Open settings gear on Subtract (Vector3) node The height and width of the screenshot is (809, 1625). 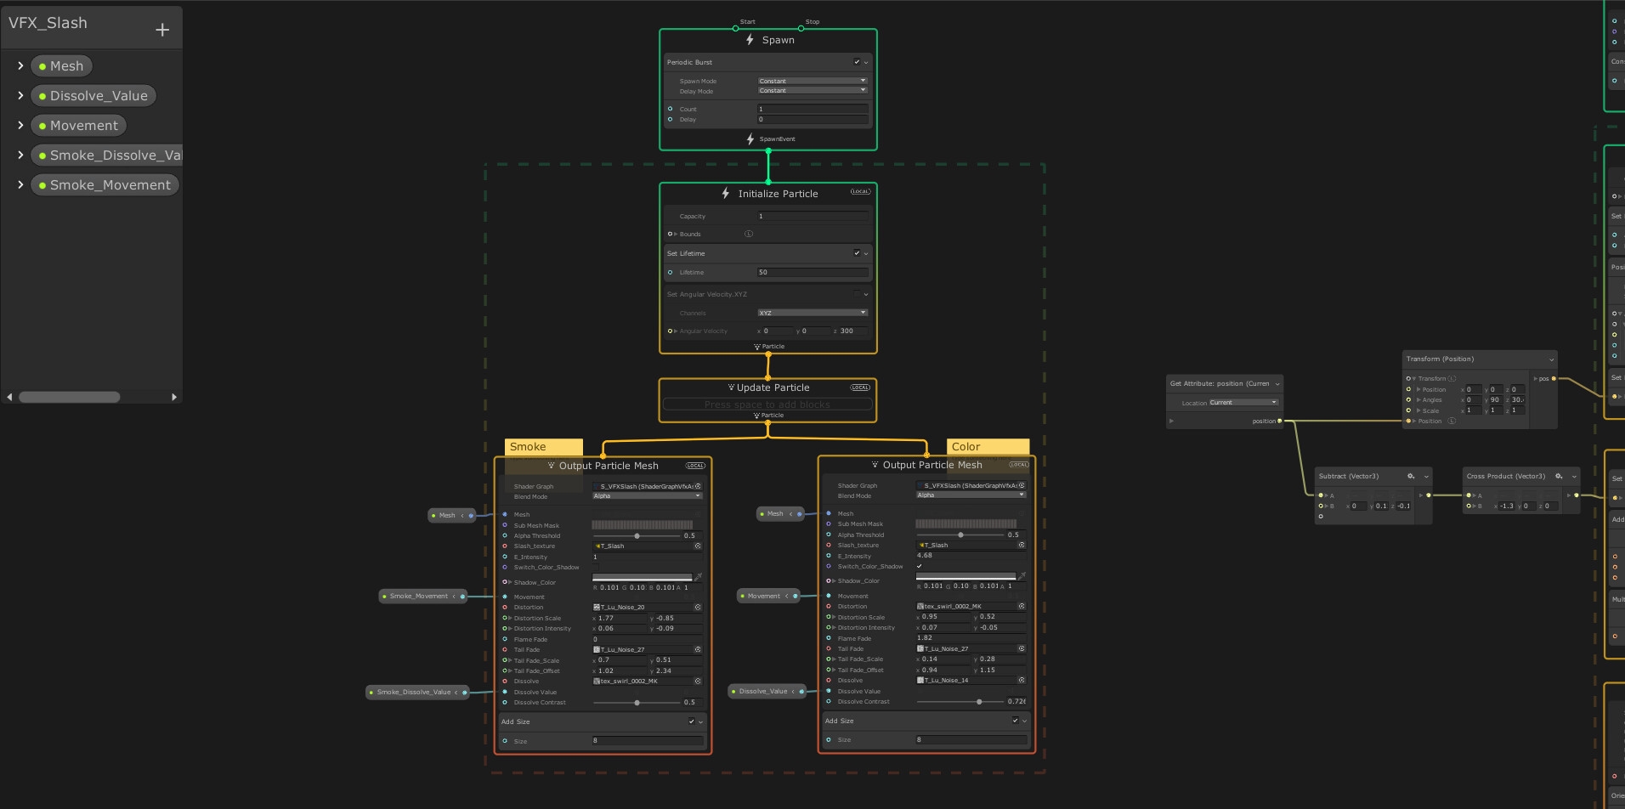point(1411,477)
